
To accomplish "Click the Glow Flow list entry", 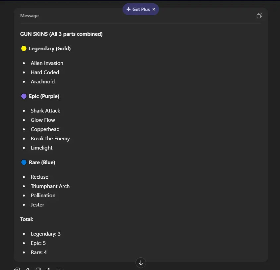I will [43, 120].
